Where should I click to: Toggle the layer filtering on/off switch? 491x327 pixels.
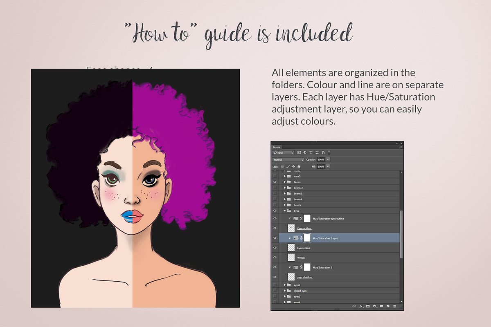[329, 152]
